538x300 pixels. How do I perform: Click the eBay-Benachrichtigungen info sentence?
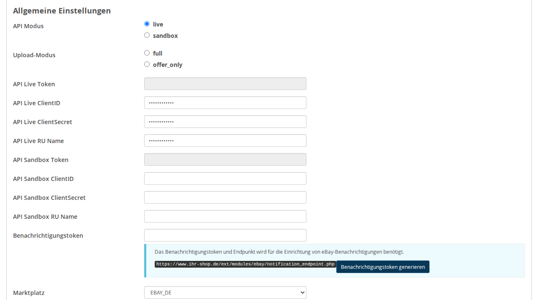tap(279, 252)
